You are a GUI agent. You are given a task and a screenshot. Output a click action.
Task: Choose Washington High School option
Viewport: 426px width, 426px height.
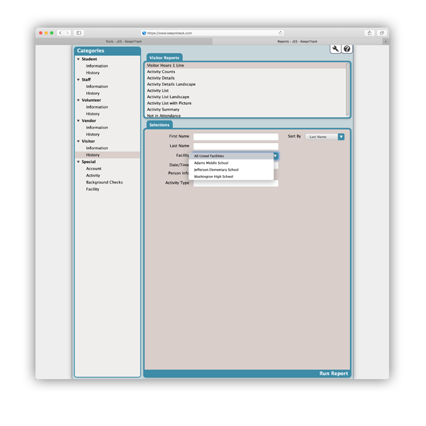(231, 176)
